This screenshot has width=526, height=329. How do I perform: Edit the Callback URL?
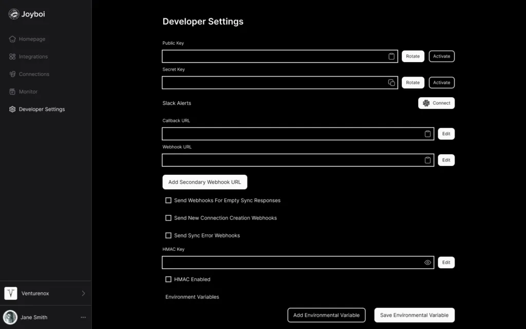tap(446, 134)
